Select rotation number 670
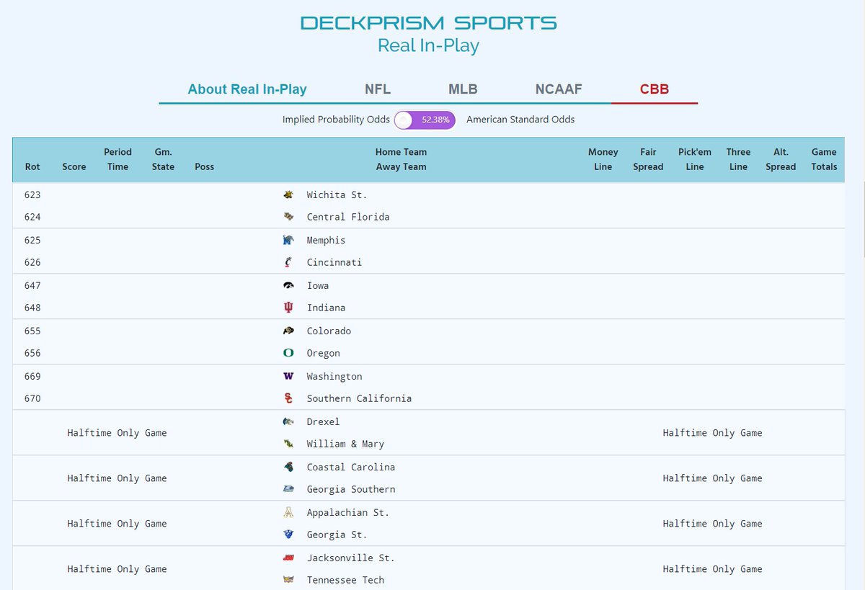This screenshot has width=865, height=590. coord(32,398)
